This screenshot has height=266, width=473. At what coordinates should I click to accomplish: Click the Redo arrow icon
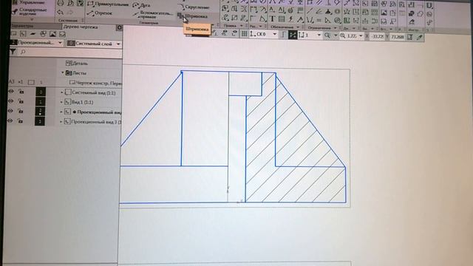click(70, 13)
